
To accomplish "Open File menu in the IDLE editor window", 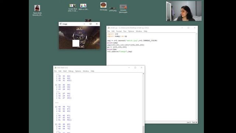I will [x=108, y=31].
